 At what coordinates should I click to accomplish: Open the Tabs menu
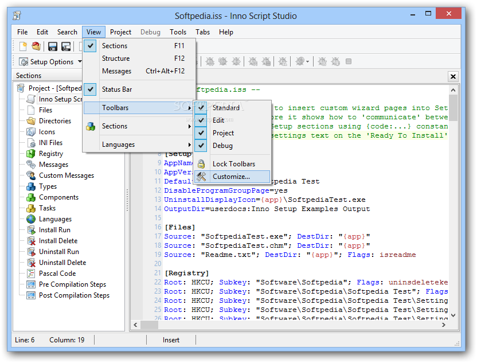click(x=202, y=32)
